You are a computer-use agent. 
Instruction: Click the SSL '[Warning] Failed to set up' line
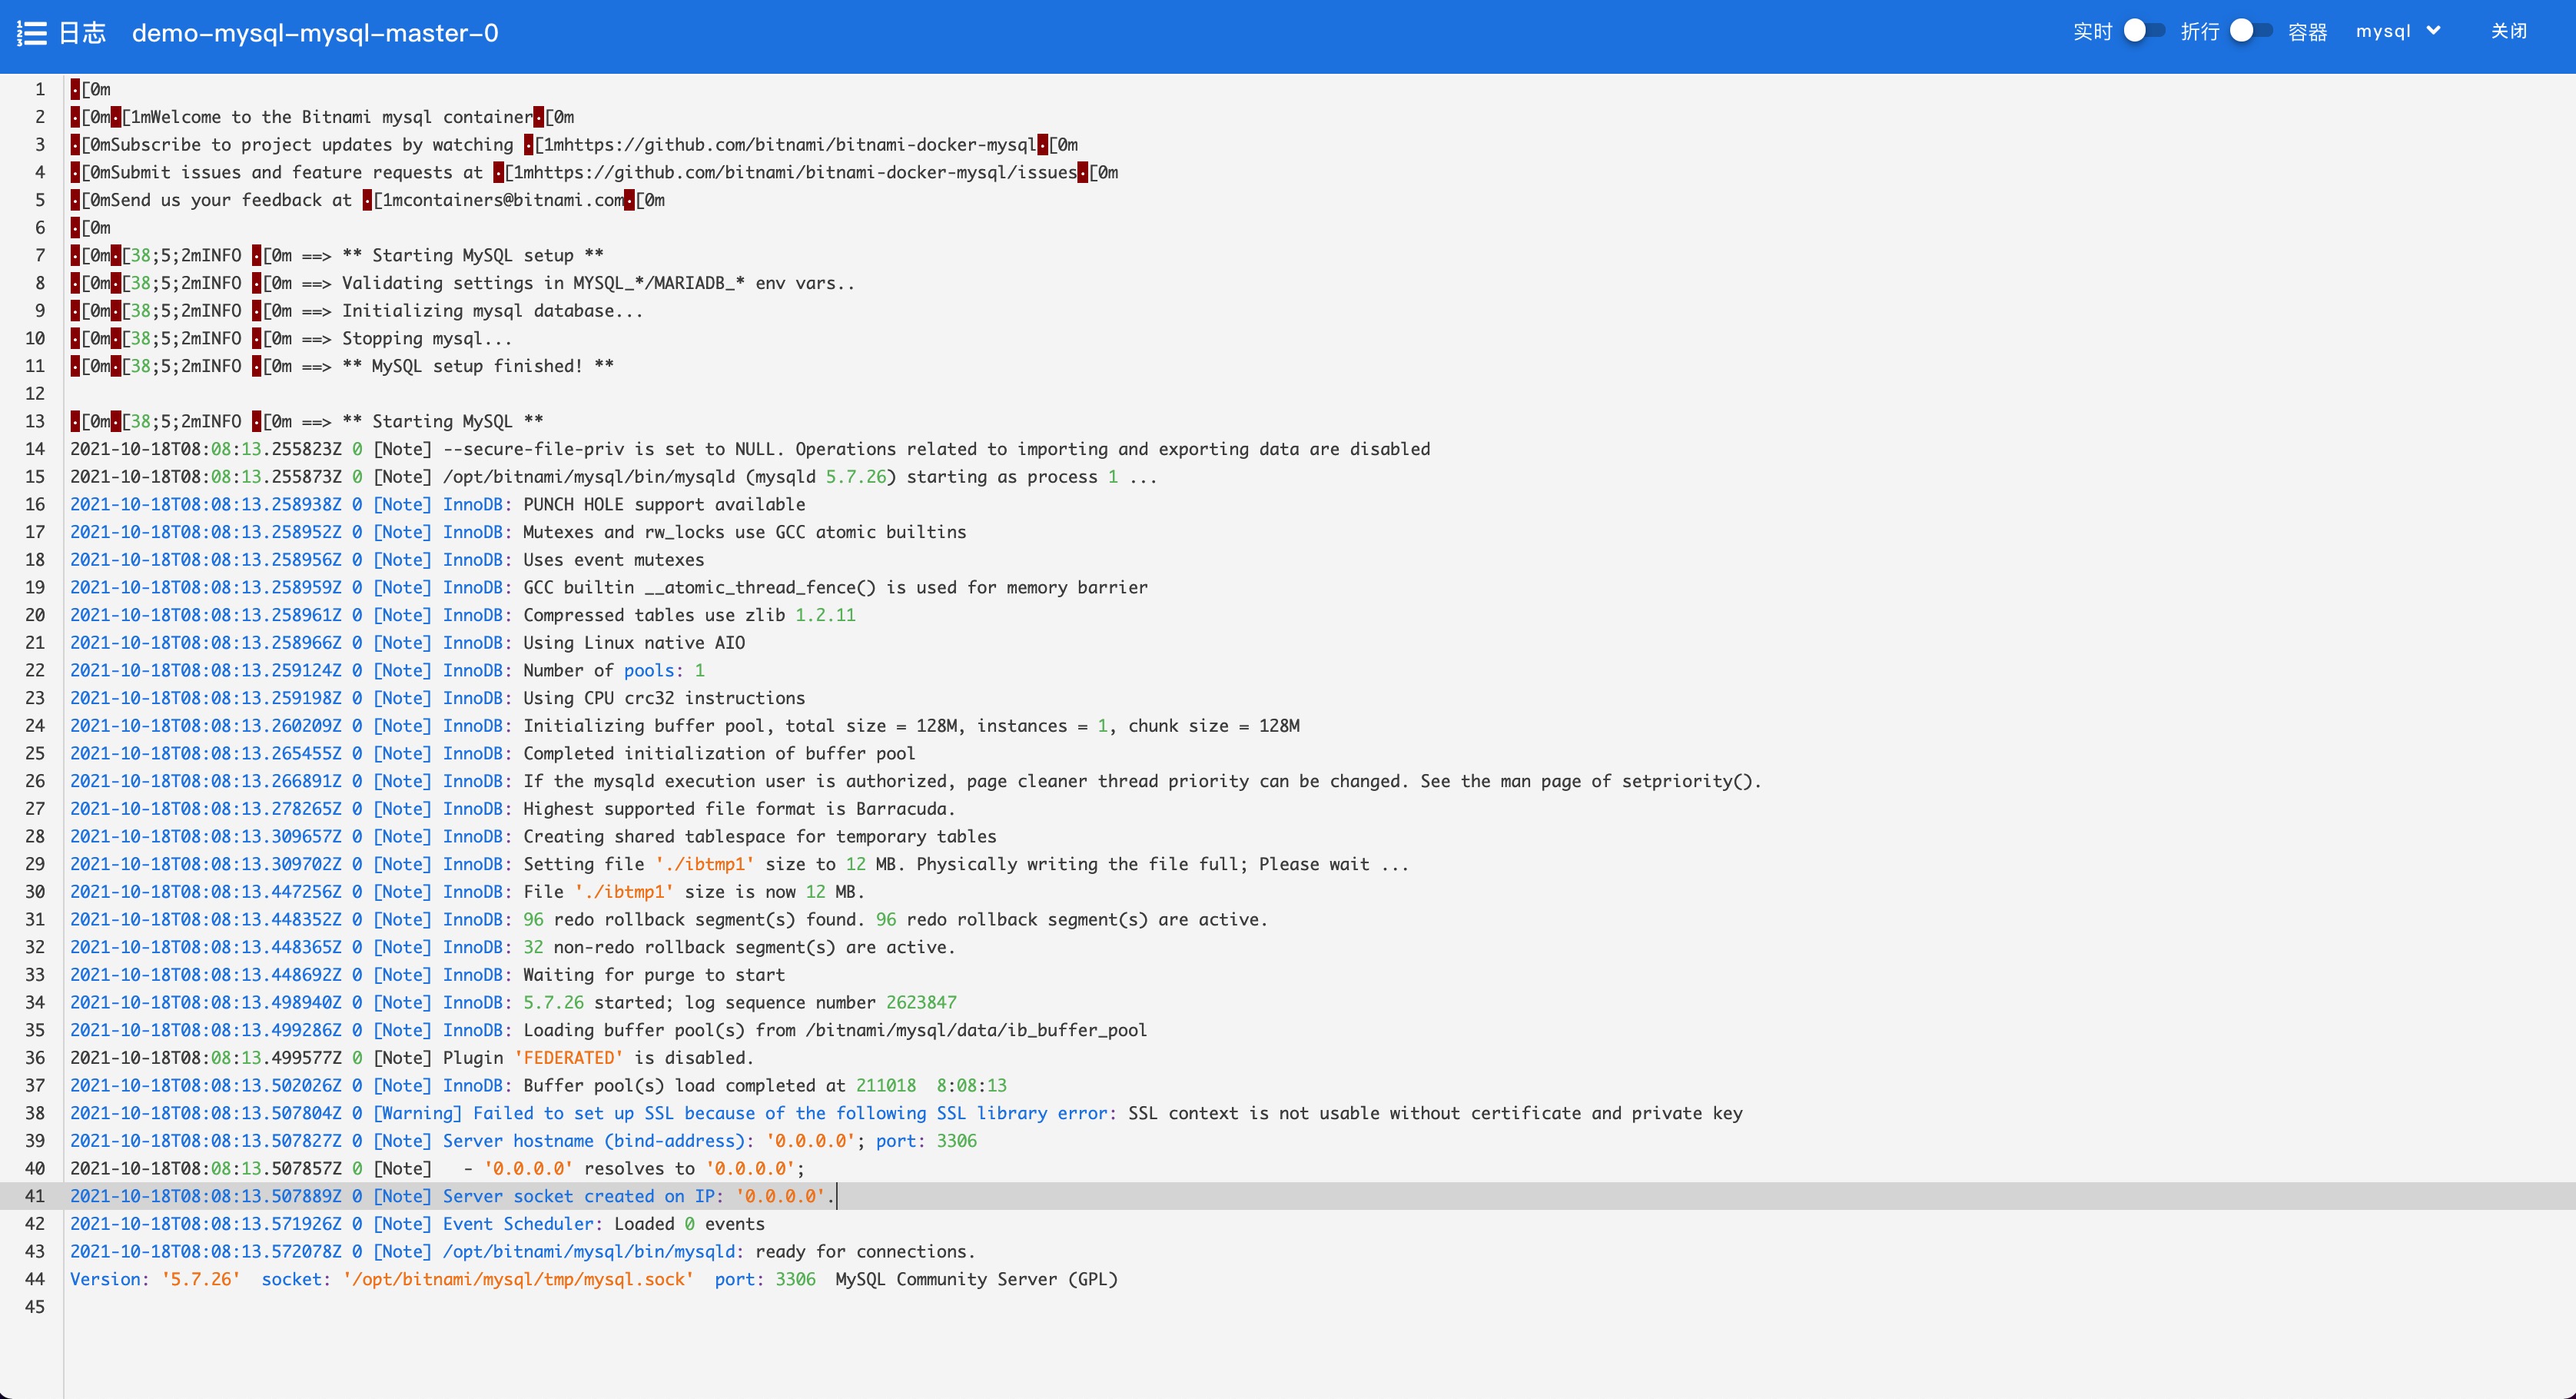click(x=906, y=1113)
